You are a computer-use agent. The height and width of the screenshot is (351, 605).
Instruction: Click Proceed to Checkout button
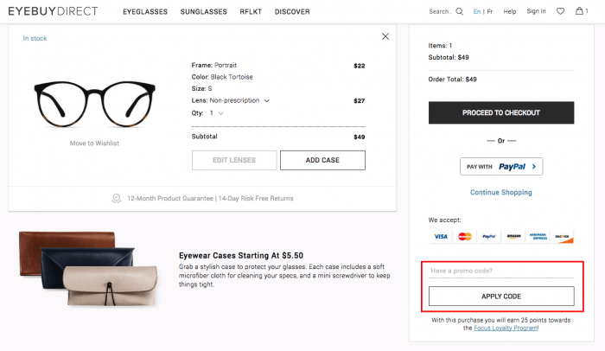click(500, 112)
